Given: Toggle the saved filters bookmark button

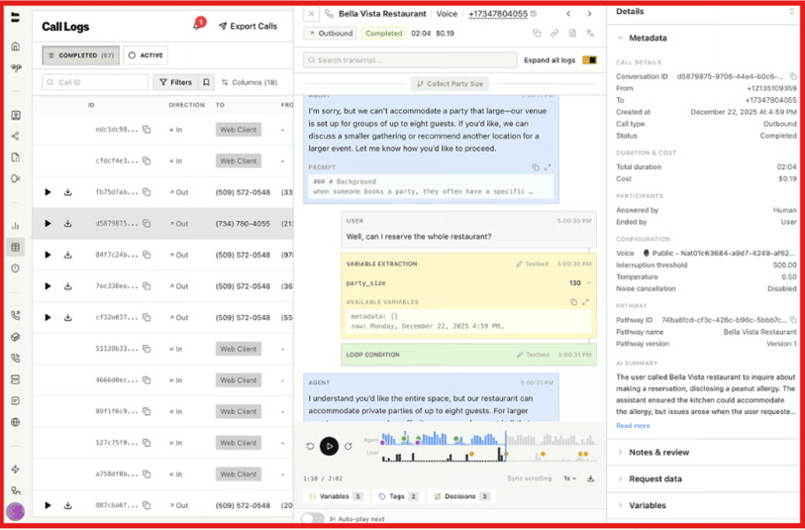Looking at the screenshot, I should coord(206,82).
